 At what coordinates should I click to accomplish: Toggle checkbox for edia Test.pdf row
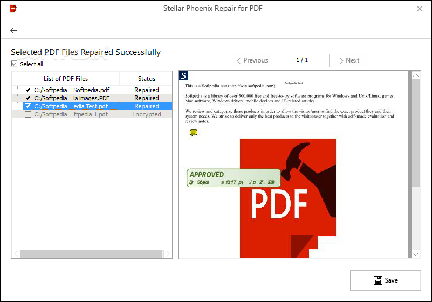[x=28, y=106]
